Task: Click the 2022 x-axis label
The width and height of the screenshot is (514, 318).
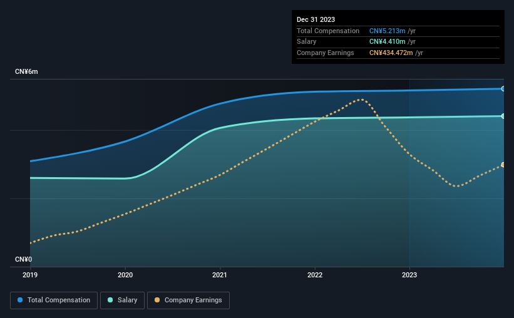Action: 315,275
